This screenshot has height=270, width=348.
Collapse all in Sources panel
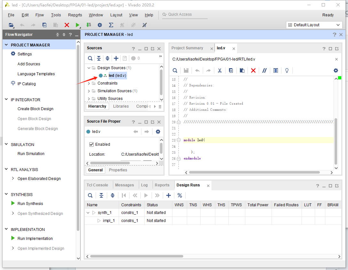pos(99,58)
